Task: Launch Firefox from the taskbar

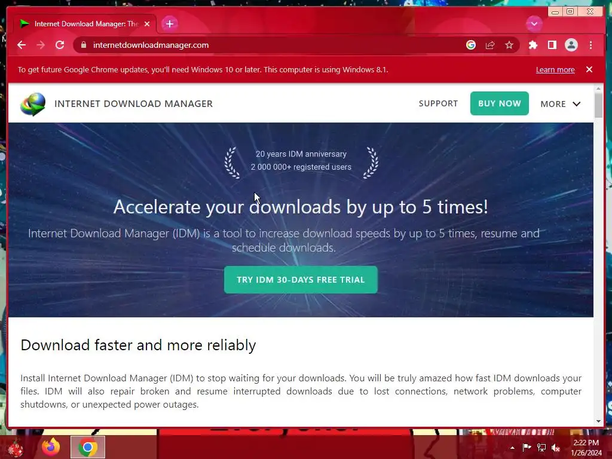Action: (51, 447)
